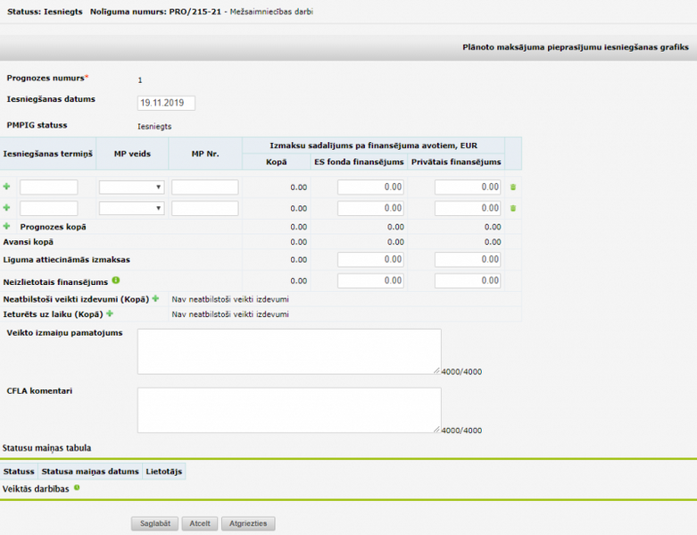This screenshot has height=535, width=697.
Task: Click first row MP Nr. input field
Action: tap(204, 188)
